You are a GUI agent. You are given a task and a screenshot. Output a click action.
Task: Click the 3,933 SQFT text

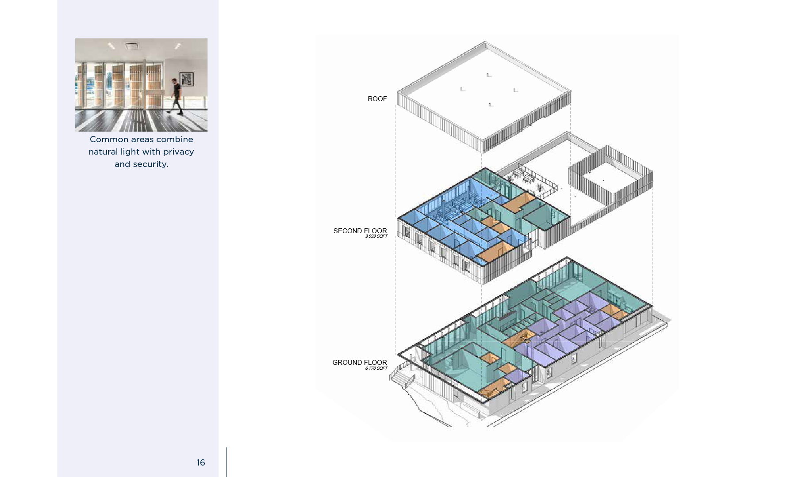(x=376, y=236)
